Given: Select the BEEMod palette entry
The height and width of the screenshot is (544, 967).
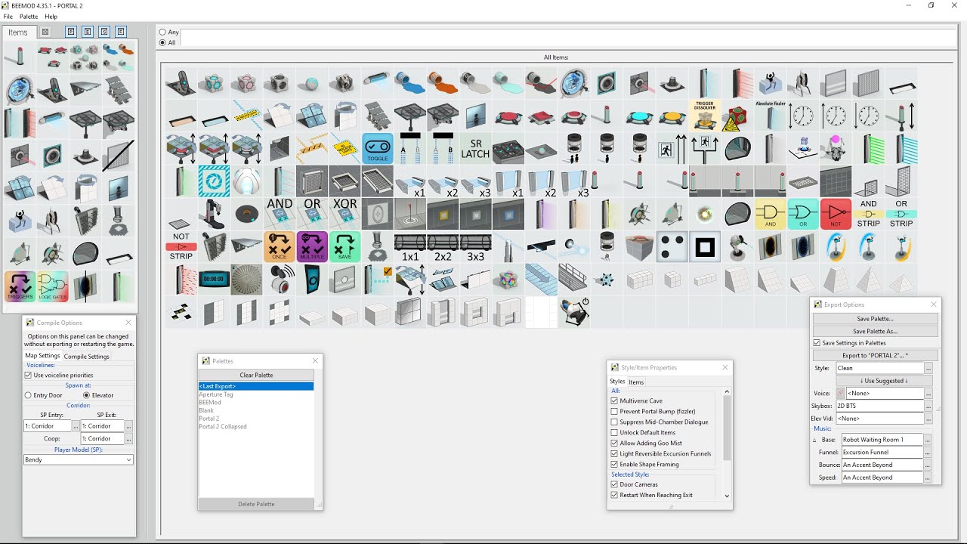Looking at the screenshot, I should coord(210,403).
